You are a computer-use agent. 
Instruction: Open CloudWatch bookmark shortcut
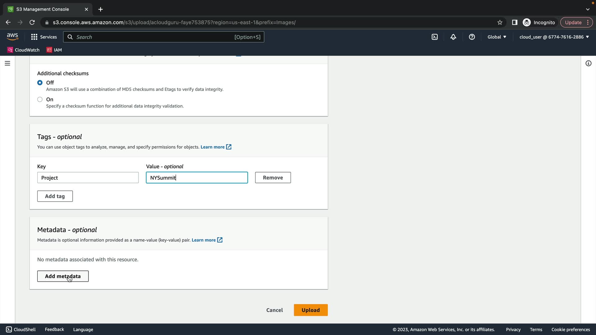24,50
